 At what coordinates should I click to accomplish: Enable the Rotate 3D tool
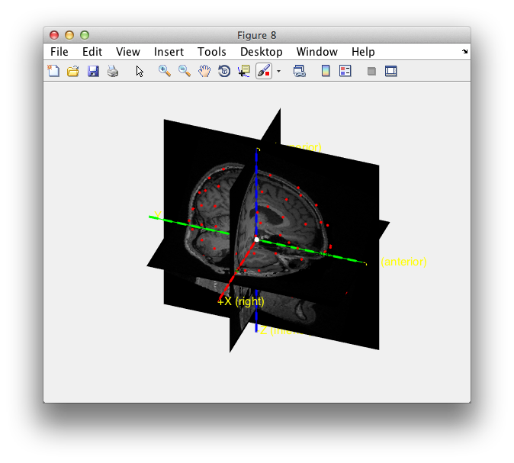coord(224,71)
